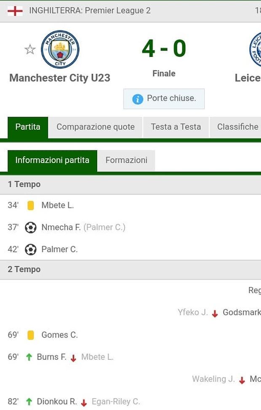Viewport: 261px width, 410px height.
Task: Open the Comparazione quote tab
Action: click(x=96, y=127)
